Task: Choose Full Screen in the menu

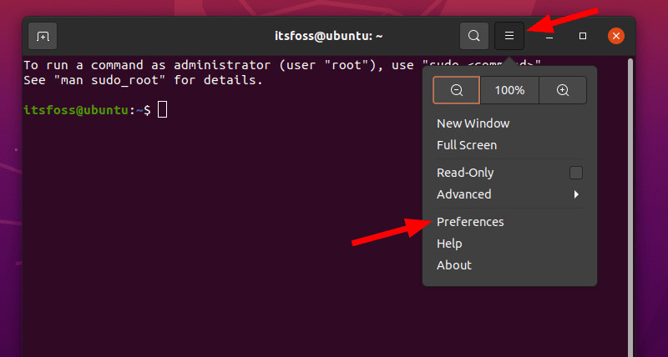Action: 467,145
